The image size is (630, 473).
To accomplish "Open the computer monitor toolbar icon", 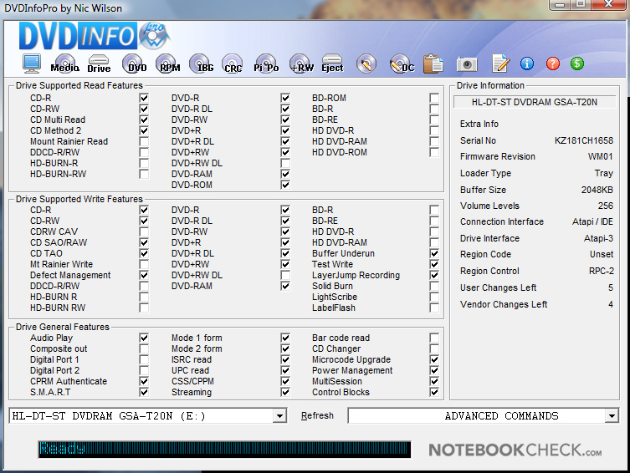I will tap(32, 64).
